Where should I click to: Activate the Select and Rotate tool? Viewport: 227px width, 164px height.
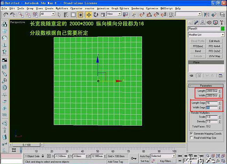(x=96, y=15)
